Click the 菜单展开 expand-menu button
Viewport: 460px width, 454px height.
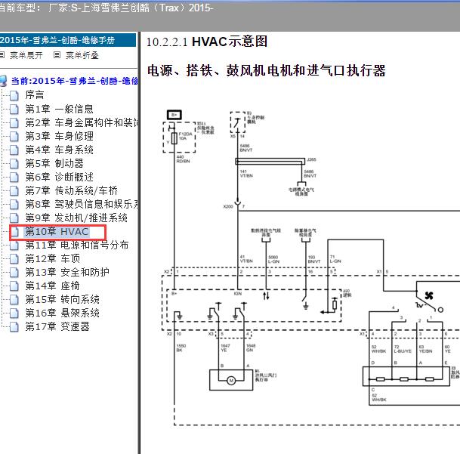[26, 55]
